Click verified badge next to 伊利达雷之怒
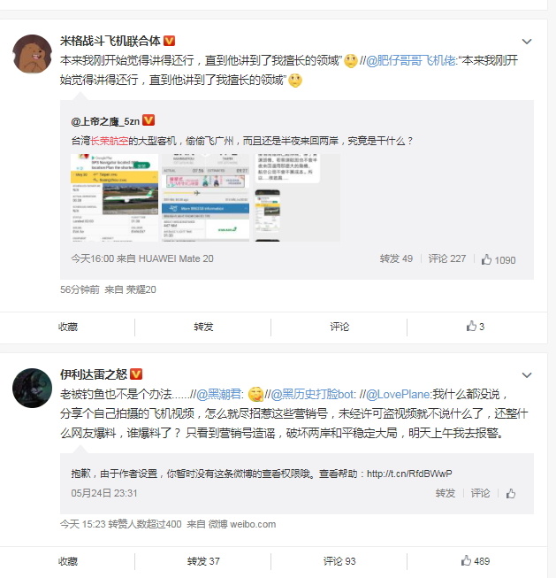The image size is (556, 578). point(136,374)
